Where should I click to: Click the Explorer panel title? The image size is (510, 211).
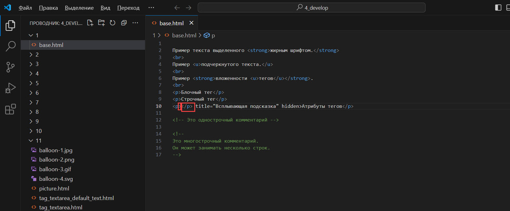click(x=56, y=23)
